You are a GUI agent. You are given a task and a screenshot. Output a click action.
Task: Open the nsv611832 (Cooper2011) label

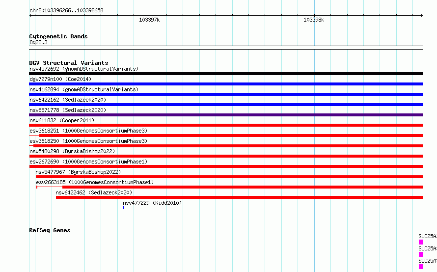[62, 120]
